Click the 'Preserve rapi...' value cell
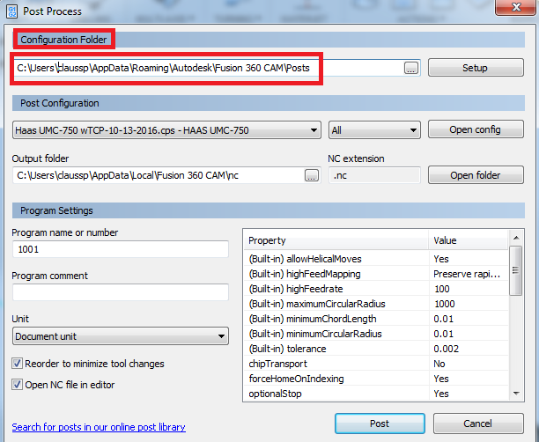 point(469,274)
